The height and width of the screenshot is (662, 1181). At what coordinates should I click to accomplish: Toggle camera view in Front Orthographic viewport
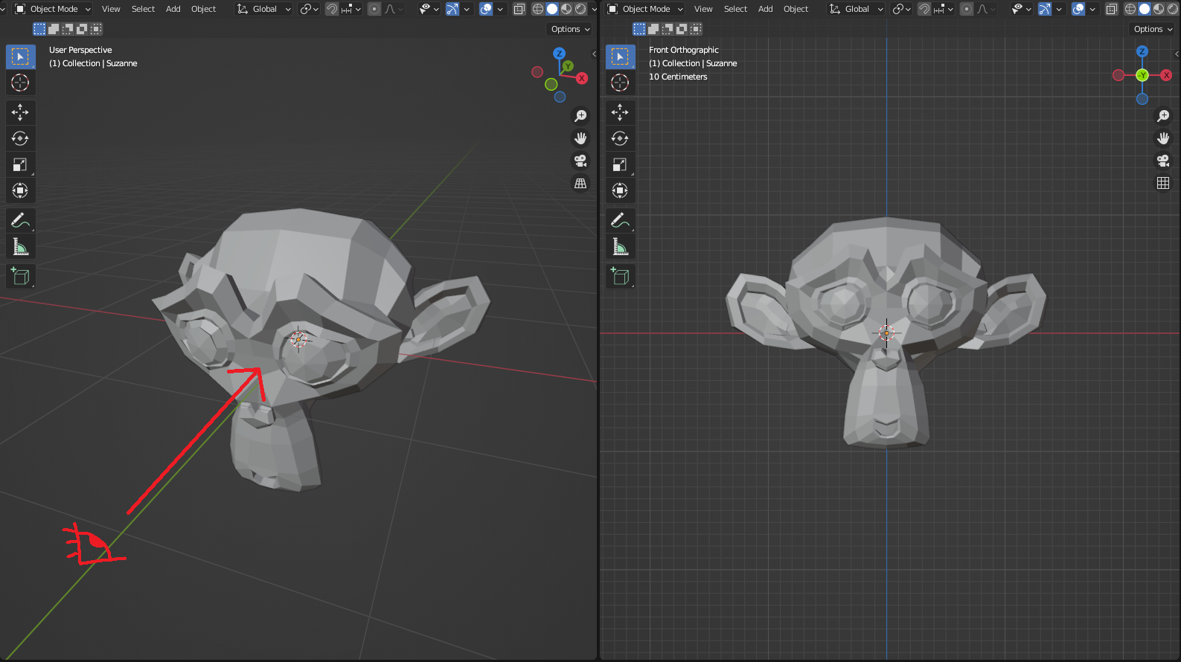click(1163, 161)
